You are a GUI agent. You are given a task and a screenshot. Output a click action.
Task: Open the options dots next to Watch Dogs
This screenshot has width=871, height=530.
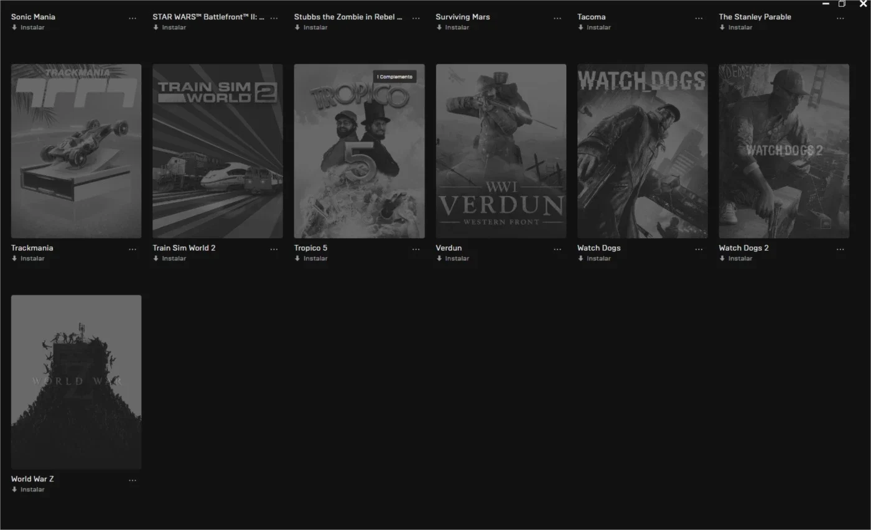699,249
